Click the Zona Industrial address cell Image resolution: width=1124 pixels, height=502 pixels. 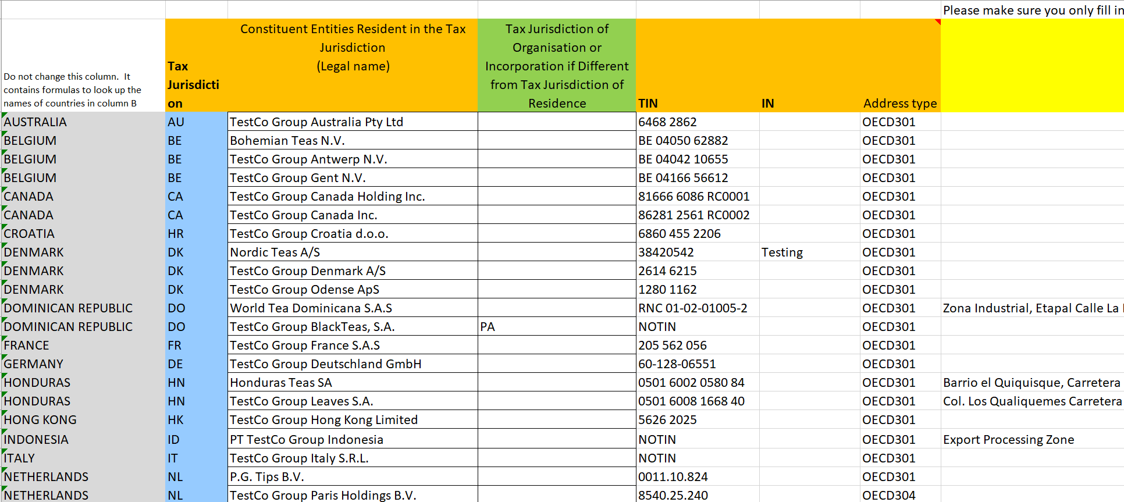[1031, 308]
